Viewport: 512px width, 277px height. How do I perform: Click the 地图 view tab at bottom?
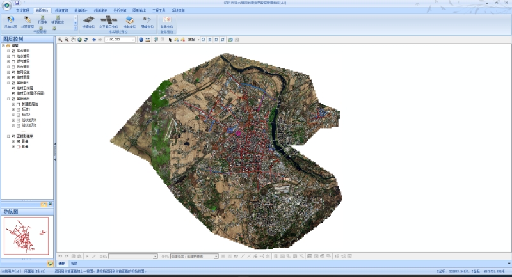pyautogui.click(x=62, y=264)
